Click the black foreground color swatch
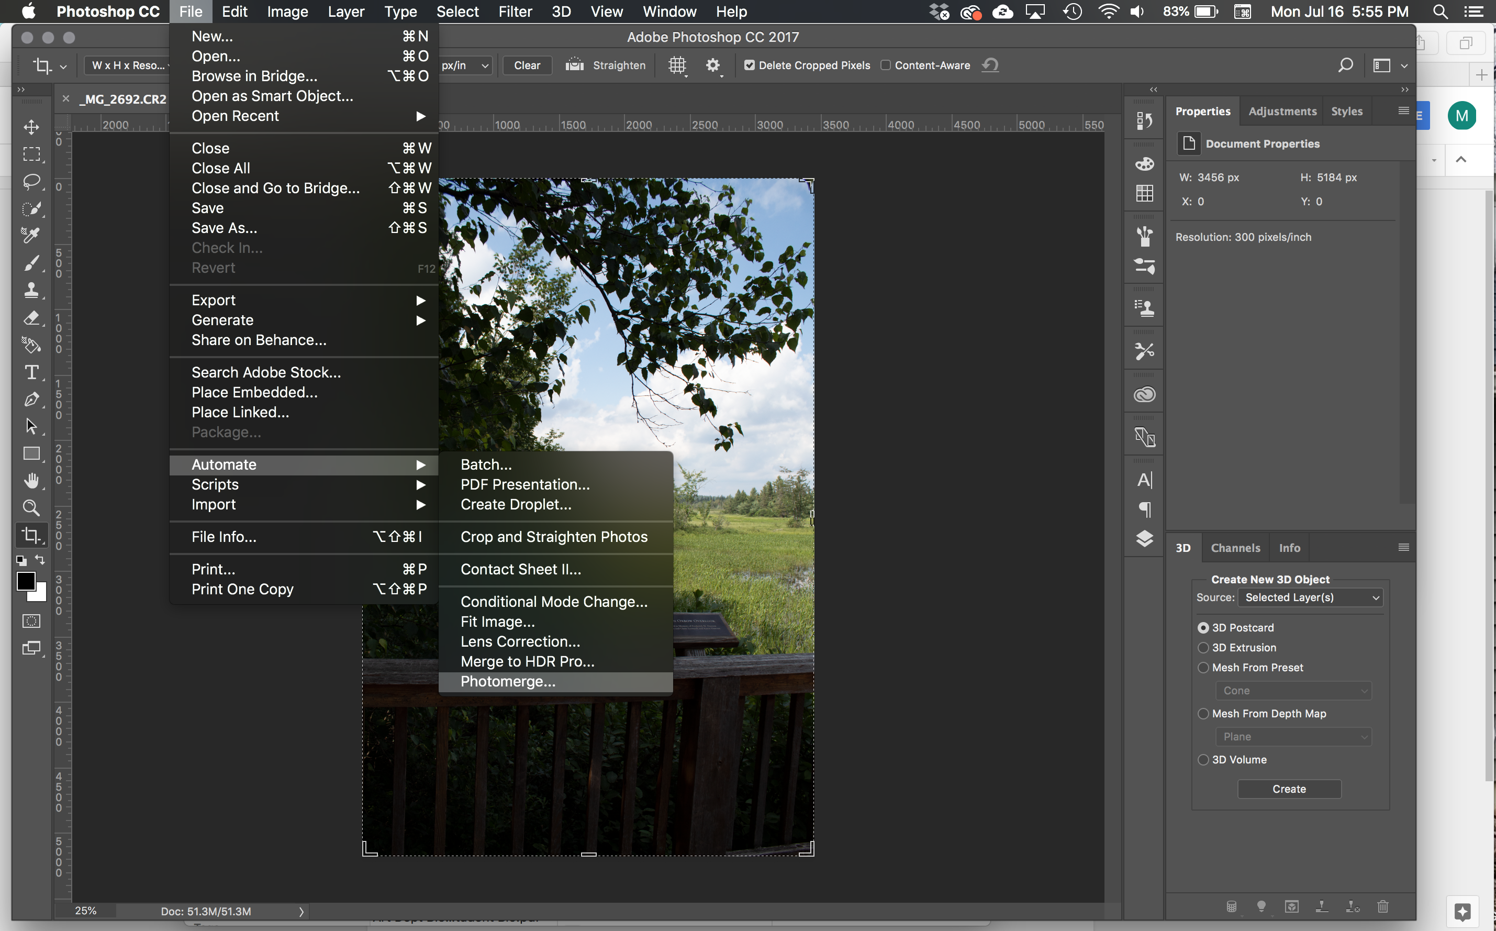This screenshot has width=1496, height=931. tap(26, 580)
